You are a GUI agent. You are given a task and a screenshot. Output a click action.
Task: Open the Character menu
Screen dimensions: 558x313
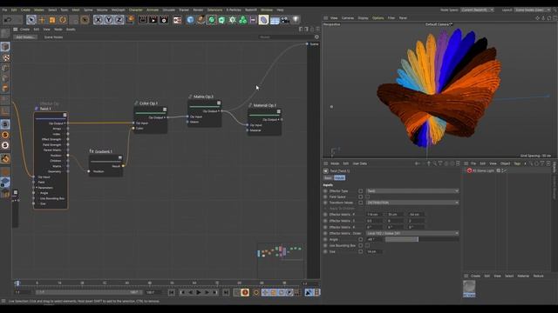point(136,10)
